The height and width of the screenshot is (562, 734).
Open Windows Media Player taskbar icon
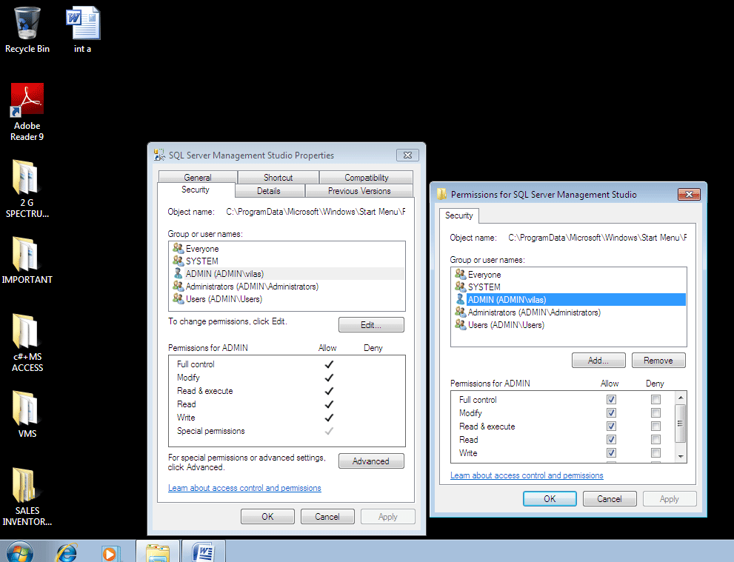(111, 554)
